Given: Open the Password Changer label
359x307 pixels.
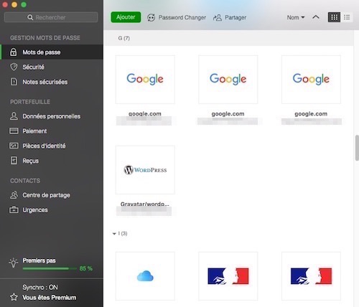Looking at the screenshot, I should [182, 17].
